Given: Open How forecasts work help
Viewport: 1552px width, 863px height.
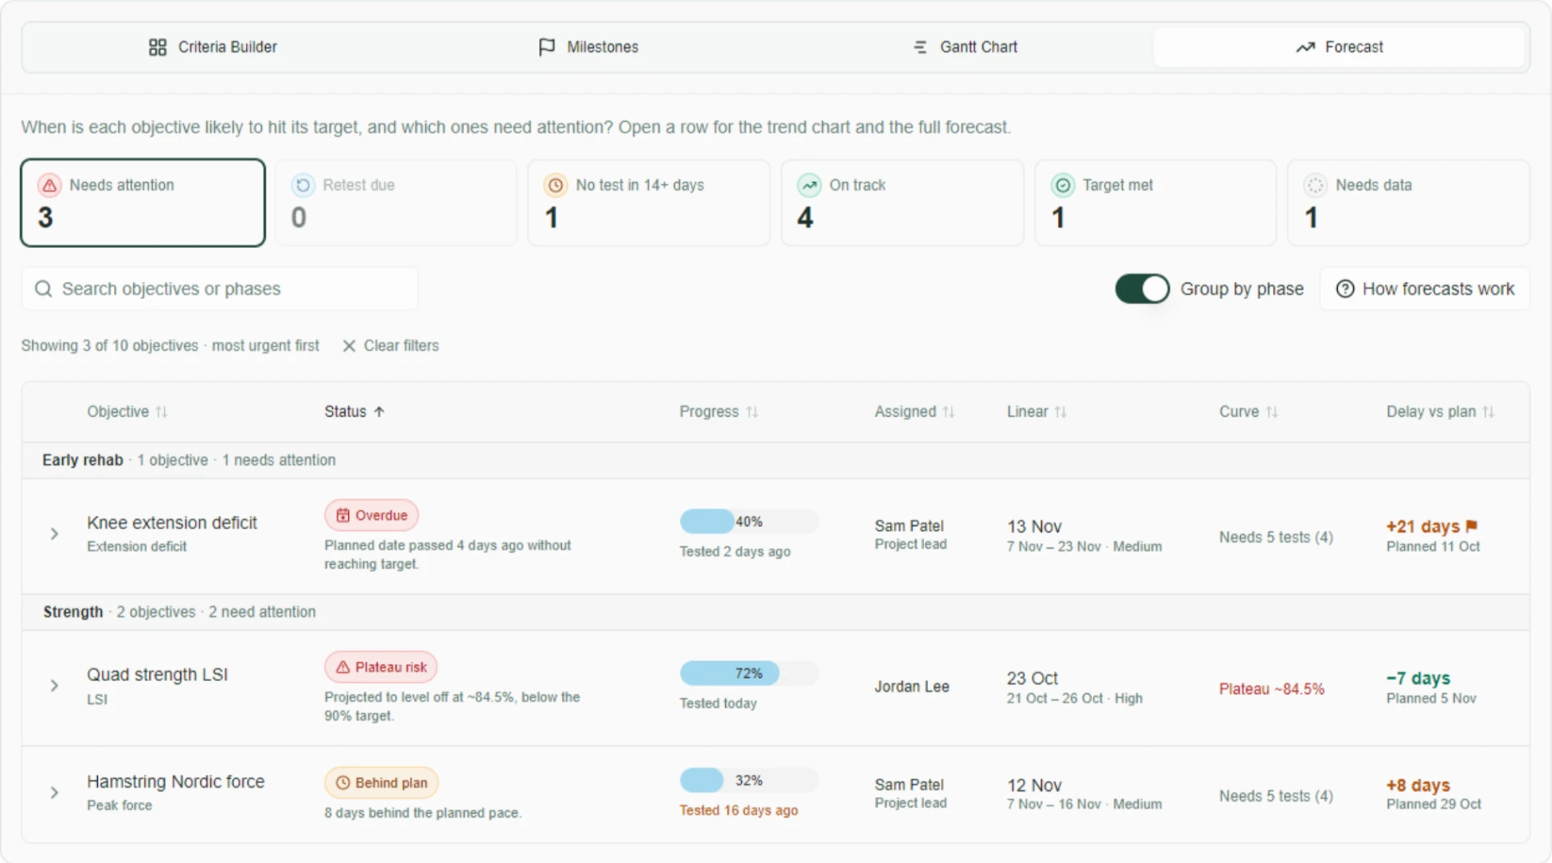Looking at the screenshot, I should click(x=1424, y=289).
